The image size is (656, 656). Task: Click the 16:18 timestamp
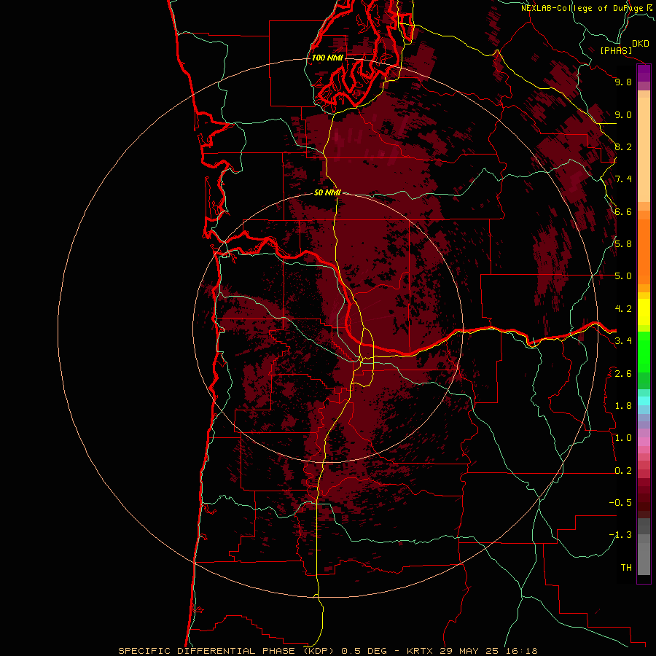coord(521,651)
